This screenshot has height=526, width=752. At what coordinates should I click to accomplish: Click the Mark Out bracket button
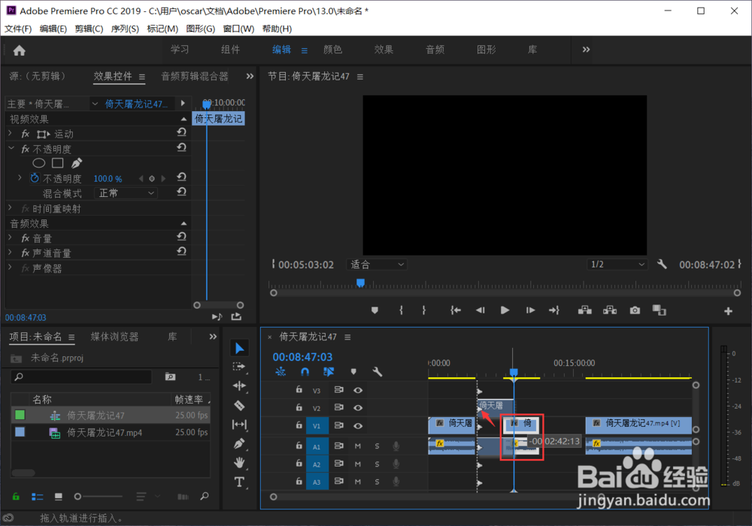tap(424, 310)
